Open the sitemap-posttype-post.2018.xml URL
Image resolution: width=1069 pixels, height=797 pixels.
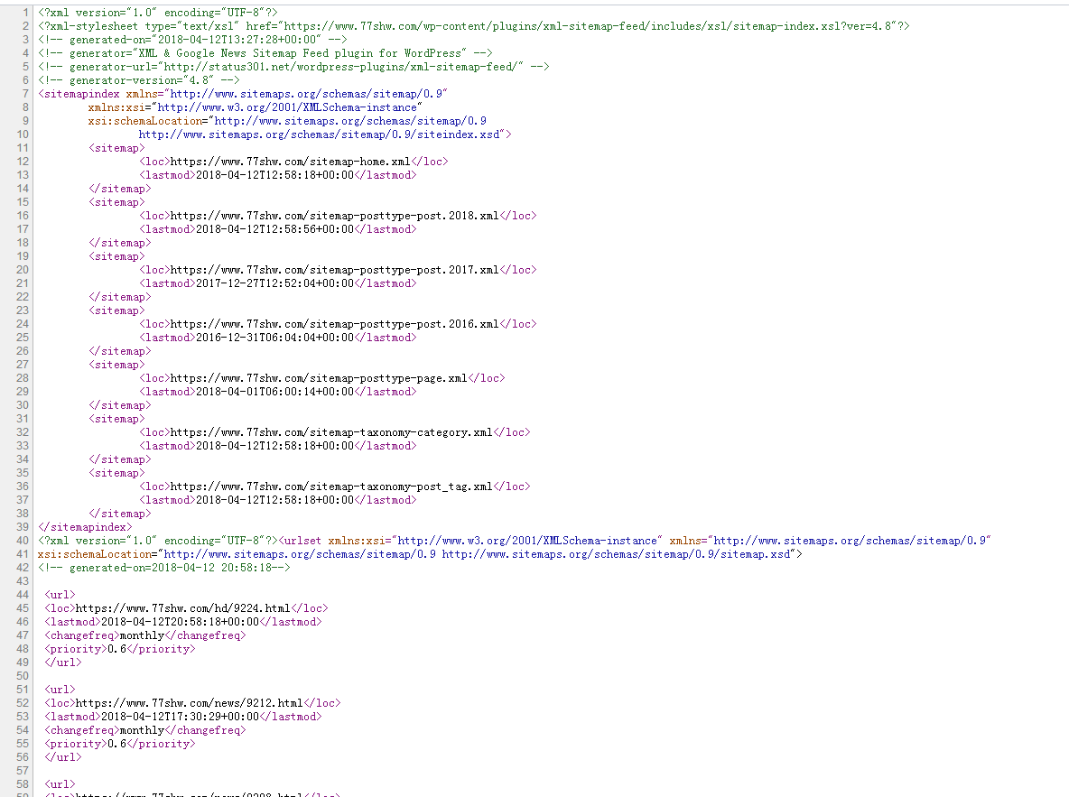334,216
